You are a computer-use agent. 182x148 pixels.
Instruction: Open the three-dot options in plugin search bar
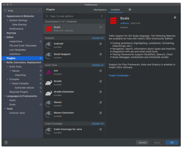(x=101, y=16)
